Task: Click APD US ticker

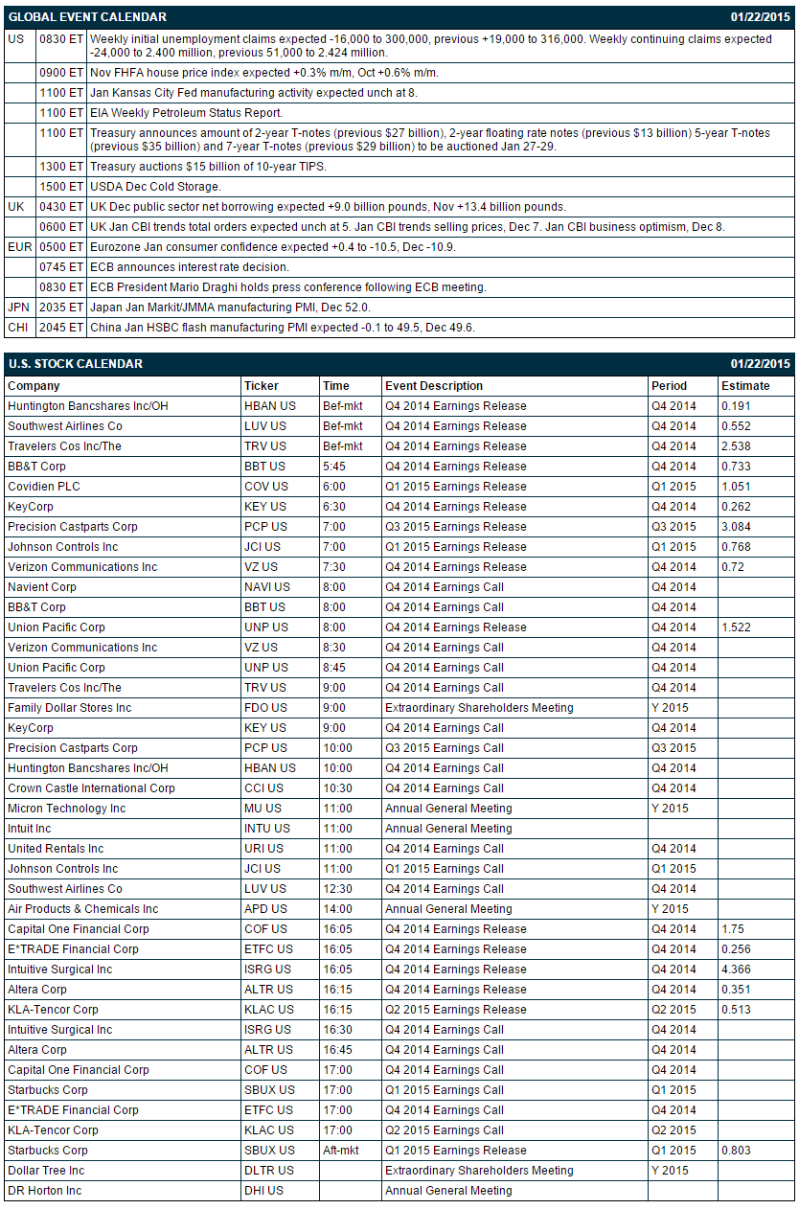Action: 266,909
